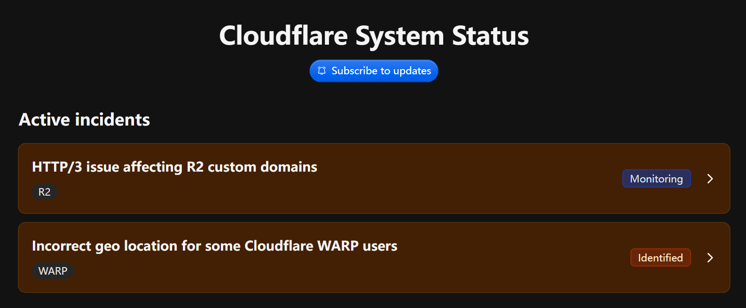This screenshot has height=308, width=746.
Task: Expand the WARP geo location incident chevron
Action: pyautogui.click(x=710, y=258)
